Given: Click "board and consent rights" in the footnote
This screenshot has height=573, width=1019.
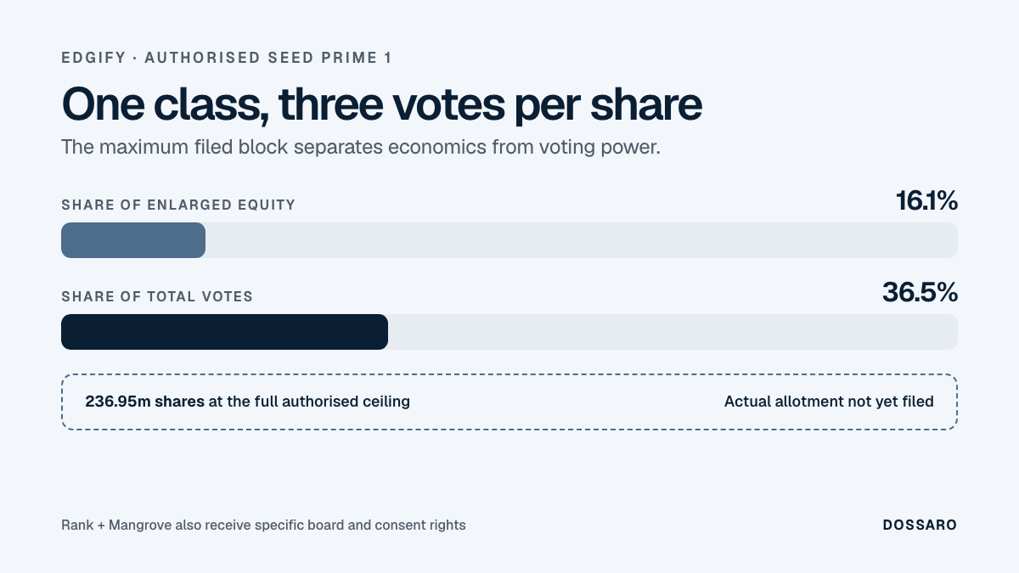Looking at the screenshot, I should 395,525.
